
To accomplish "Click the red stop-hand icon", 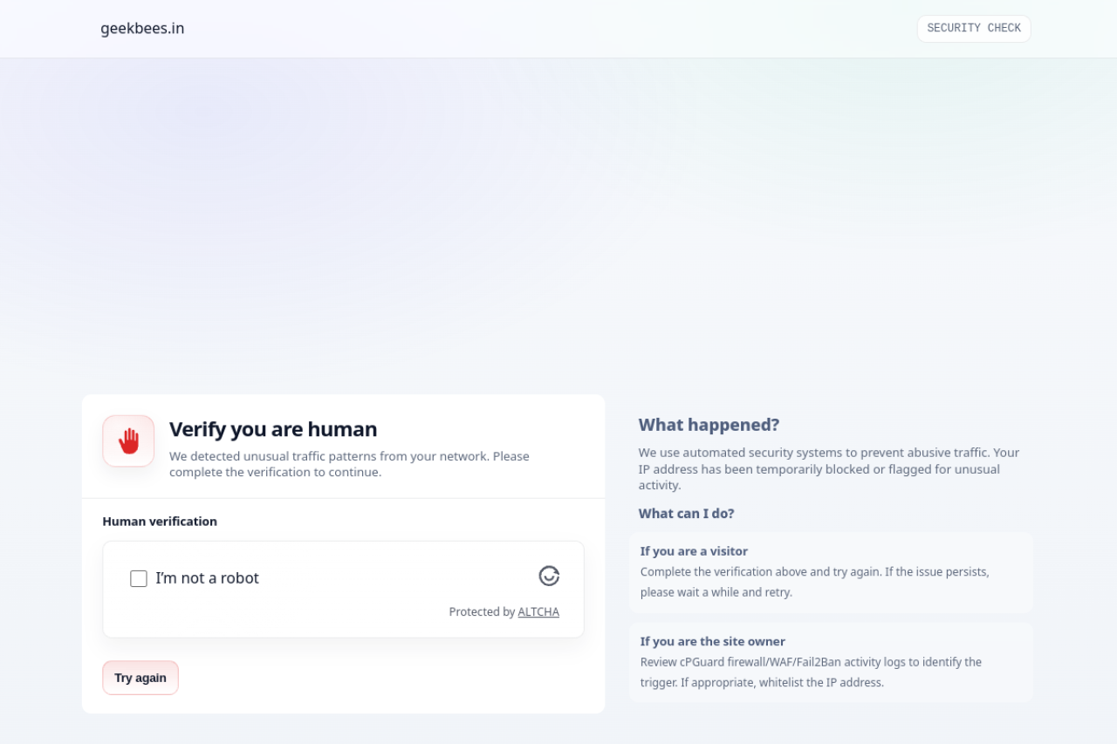I will point(128,440).
